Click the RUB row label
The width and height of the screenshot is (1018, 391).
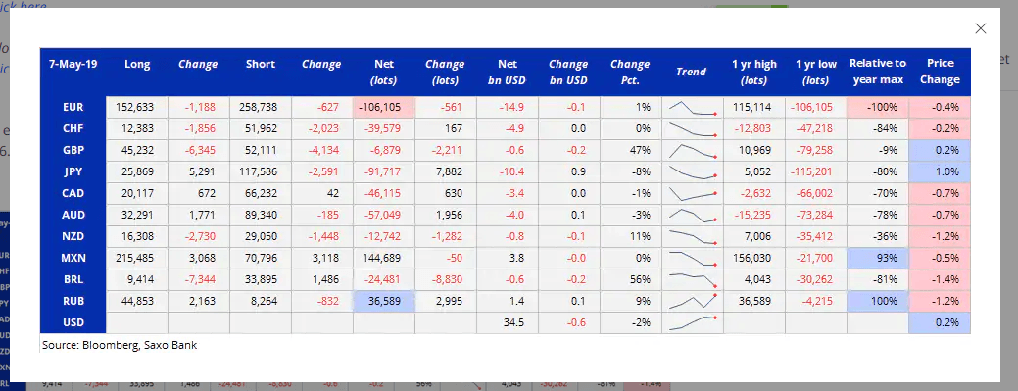click(73, 301)
